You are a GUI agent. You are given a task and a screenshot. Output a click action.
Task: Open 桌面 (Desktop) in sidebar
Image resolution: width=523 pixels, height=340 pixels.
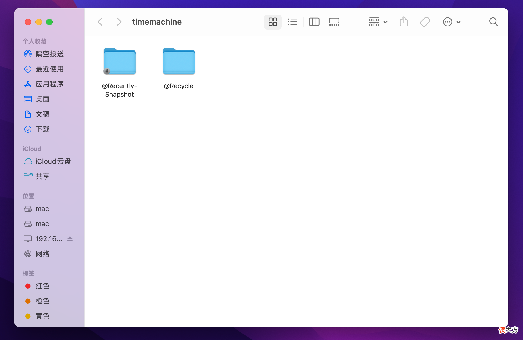(37, 99)
